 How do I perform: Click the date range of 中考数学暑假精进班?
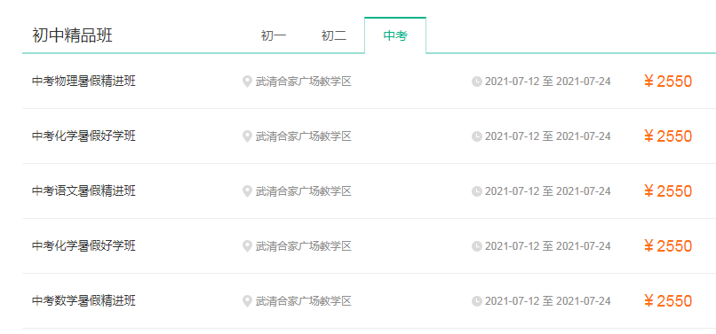coord(547,301)
